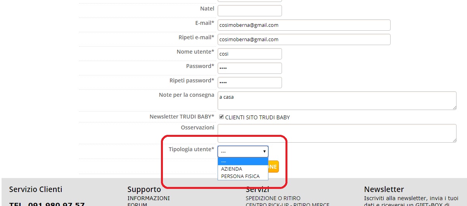Screen dimensions: 467x206
Task: Click the Osservazioni text area
Action: coord(337,133)
